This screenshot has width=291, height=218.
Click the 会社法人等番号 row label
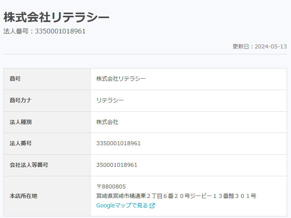pos(29,165)
